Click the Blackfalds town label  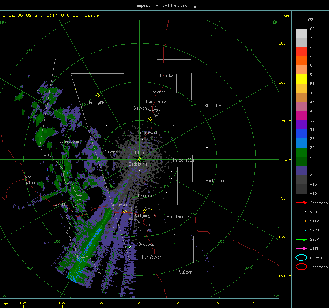point(155,101)
